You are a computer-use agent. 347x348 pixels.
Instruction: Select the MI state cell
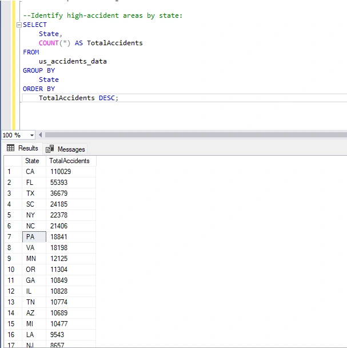[34, 324]
